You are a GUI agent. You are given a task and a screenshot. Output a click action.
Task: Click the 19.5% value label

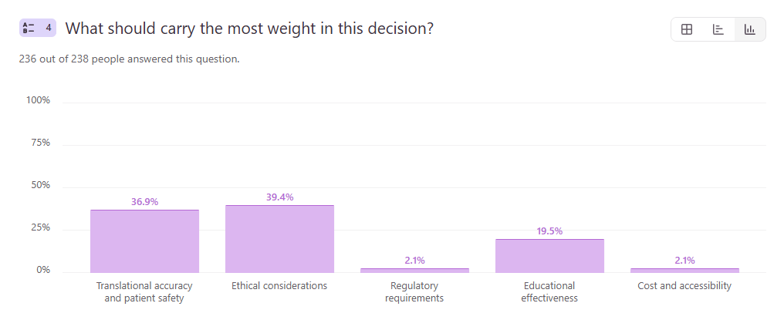[x=549, y=231]
